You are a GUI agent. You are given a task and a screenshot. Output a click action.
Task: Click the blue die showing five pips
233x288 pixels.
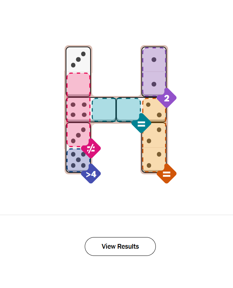click(x=78, y=160)
